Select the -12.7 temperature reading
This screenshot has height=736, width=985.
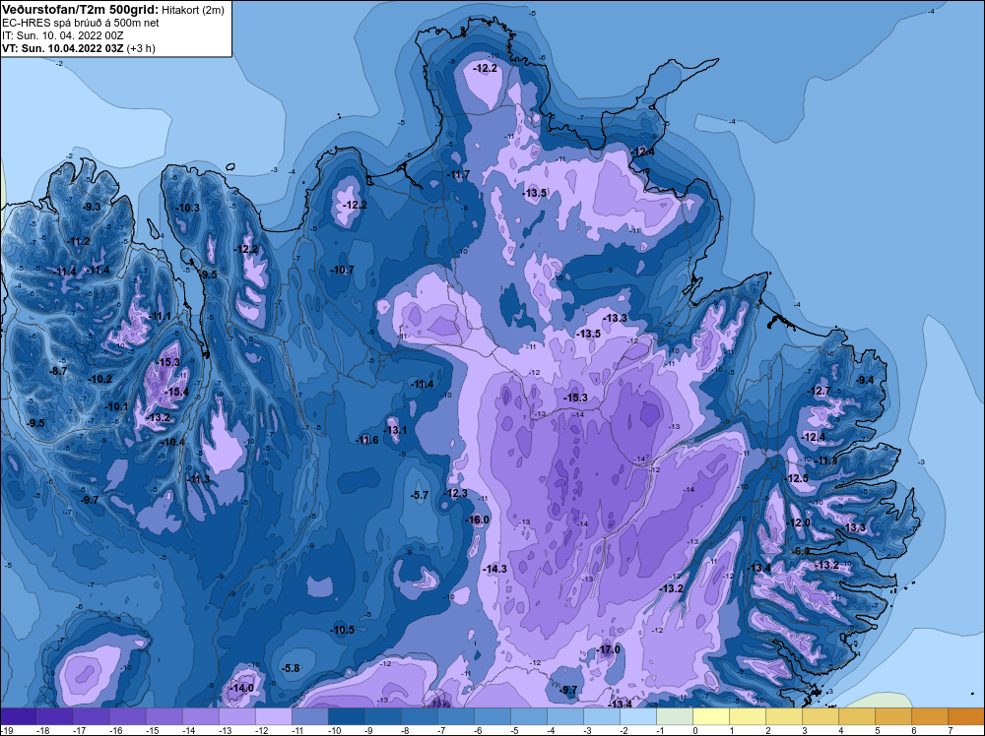(x=820, y=391)
